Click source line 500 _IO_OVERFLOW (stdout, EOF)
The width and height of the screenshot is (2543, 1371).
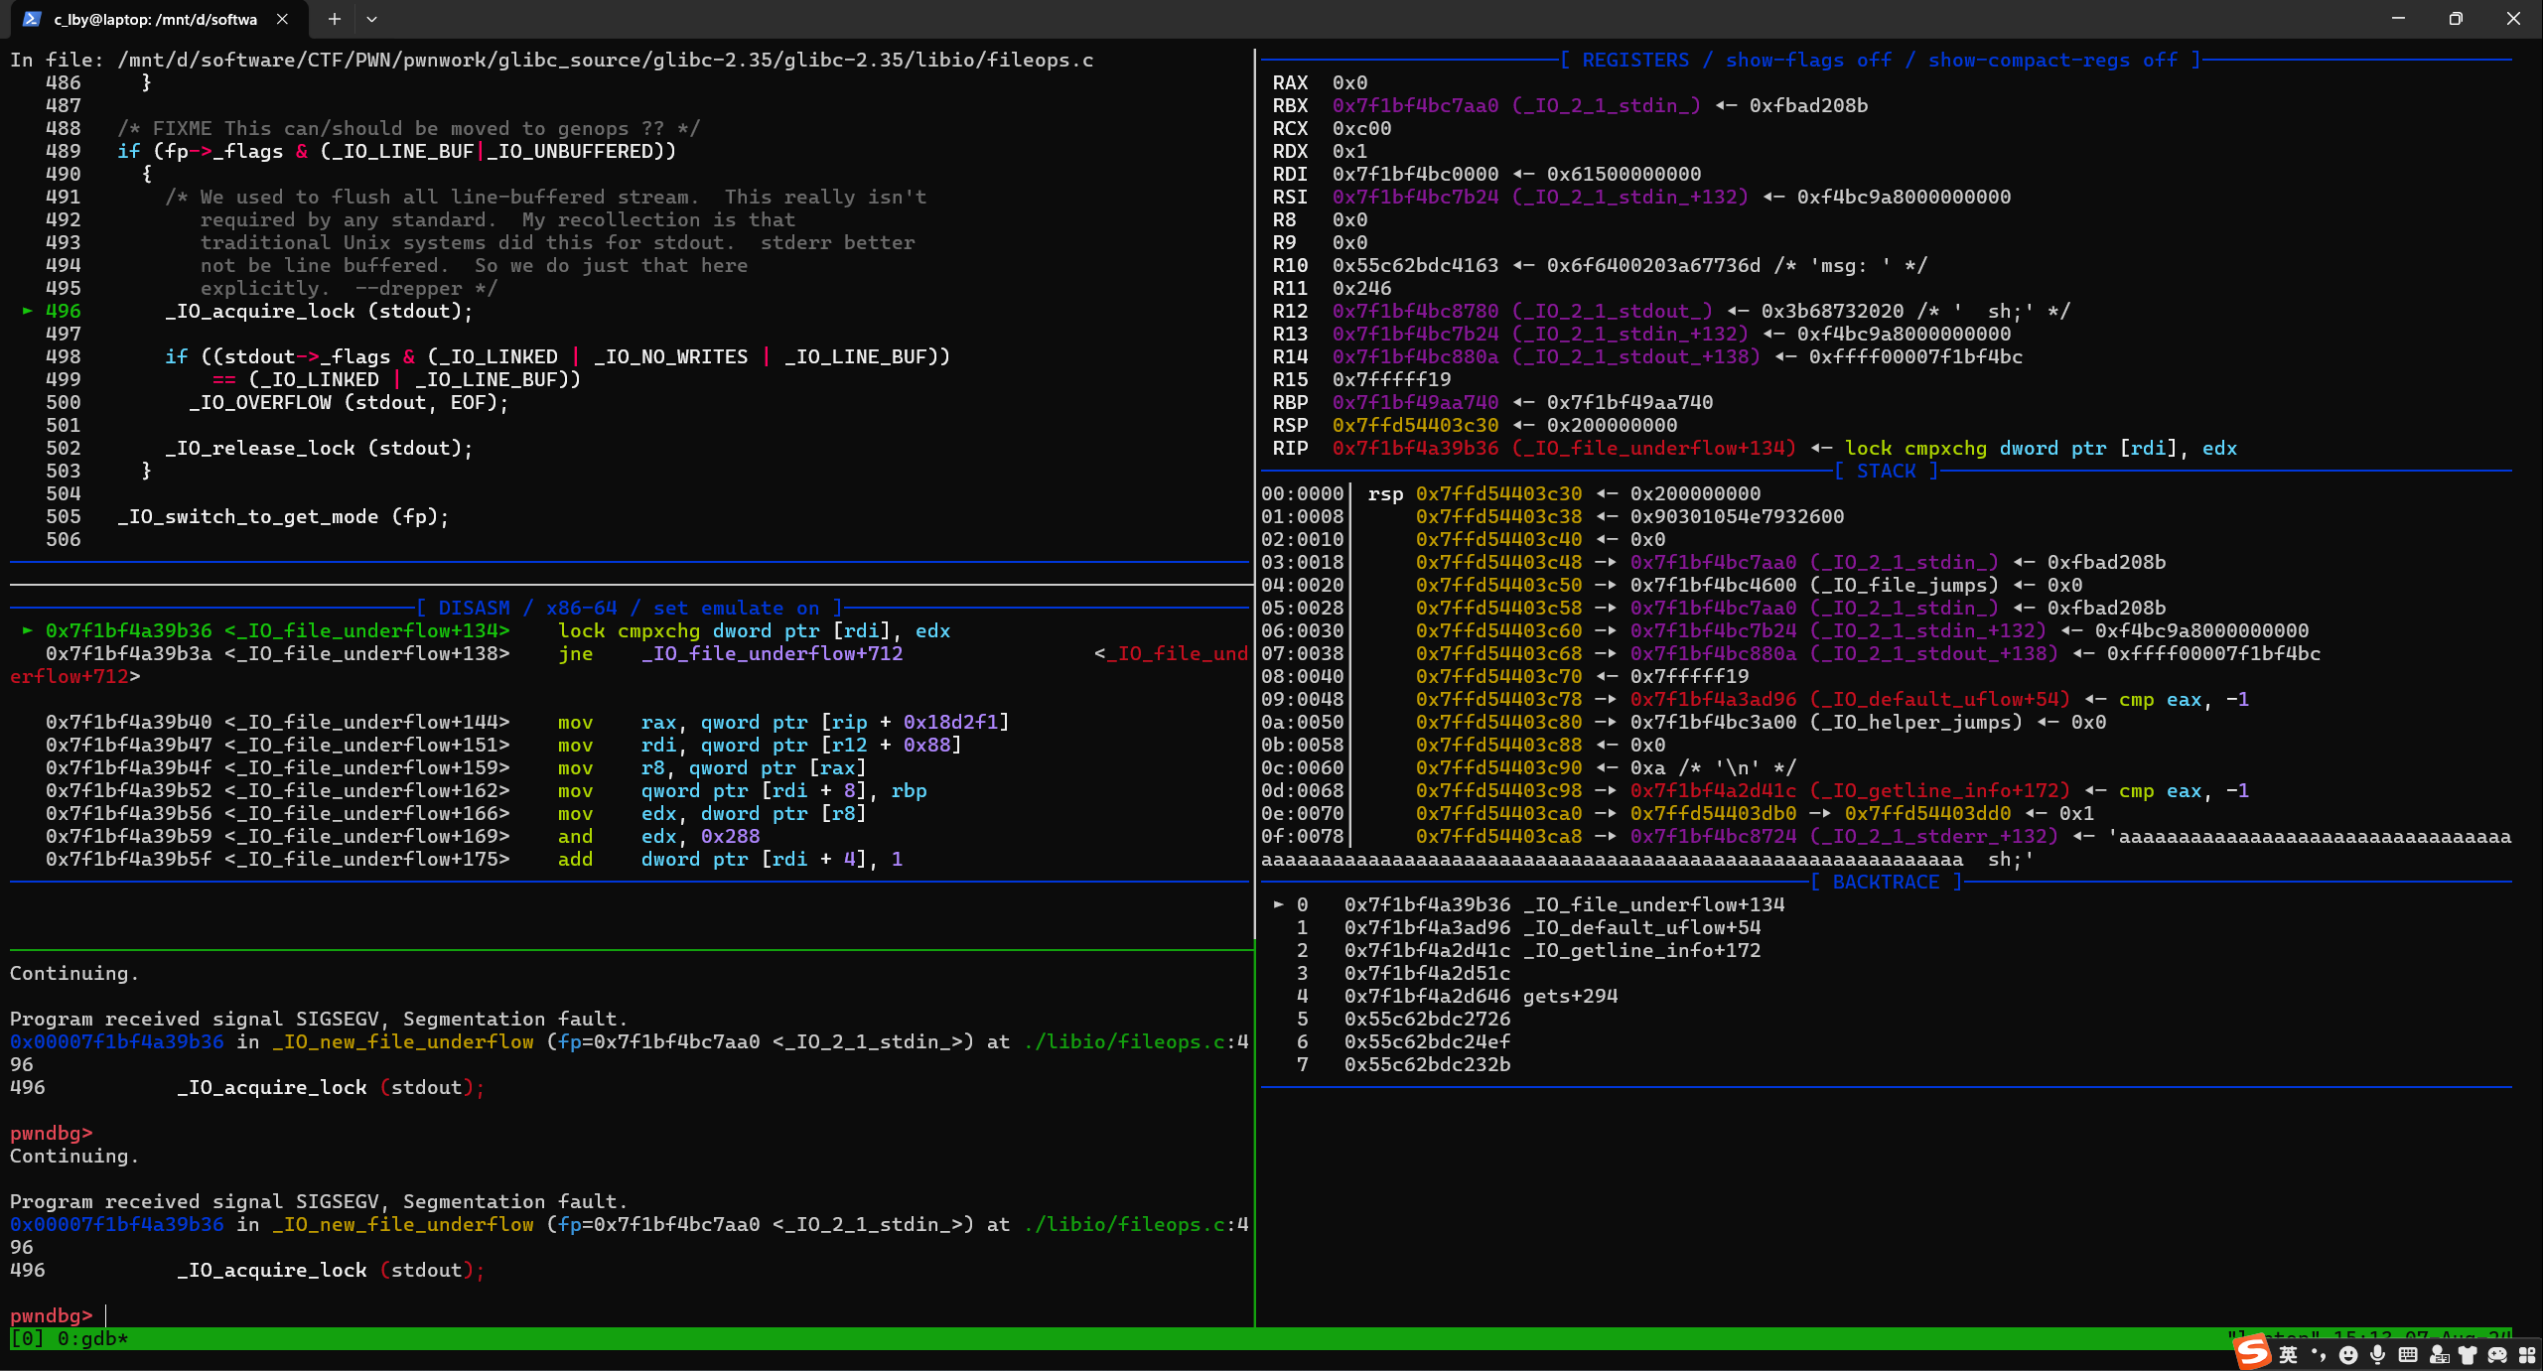349,402
